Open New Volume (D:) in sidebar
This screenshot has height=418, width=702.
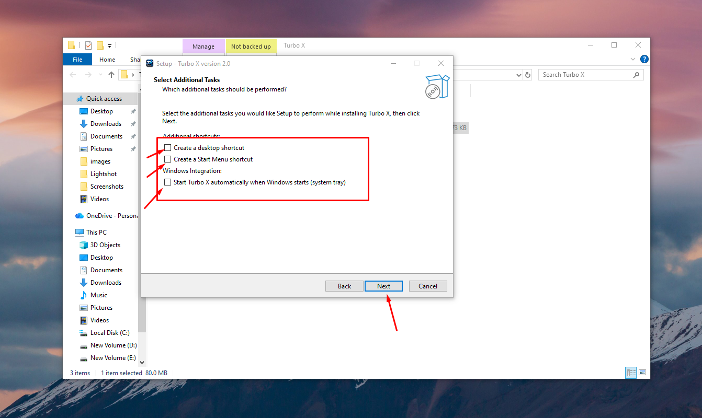coord(114,345)
